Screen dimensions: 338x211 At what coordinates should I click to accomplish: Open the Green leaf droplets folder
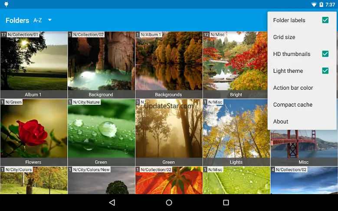click(x=102, y=133)
